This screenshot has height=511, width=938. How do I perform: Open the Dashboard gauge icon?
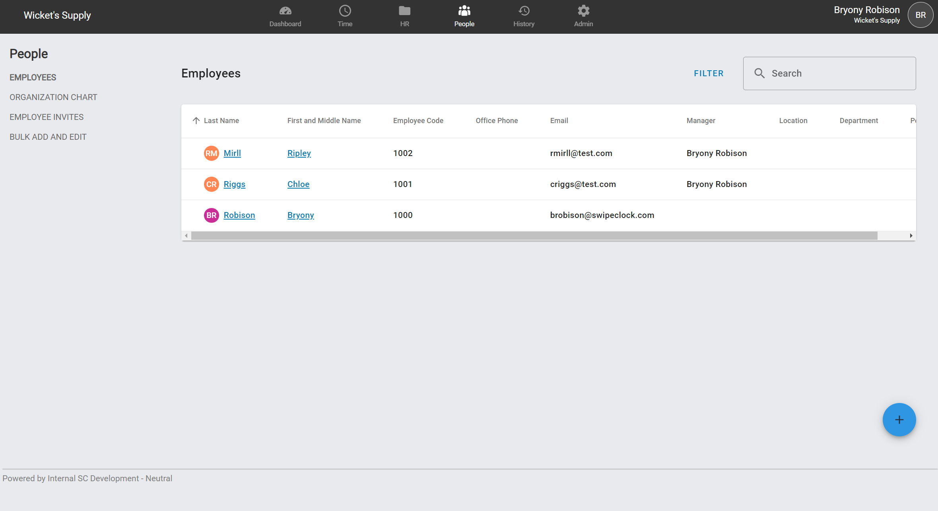(285, 11)
